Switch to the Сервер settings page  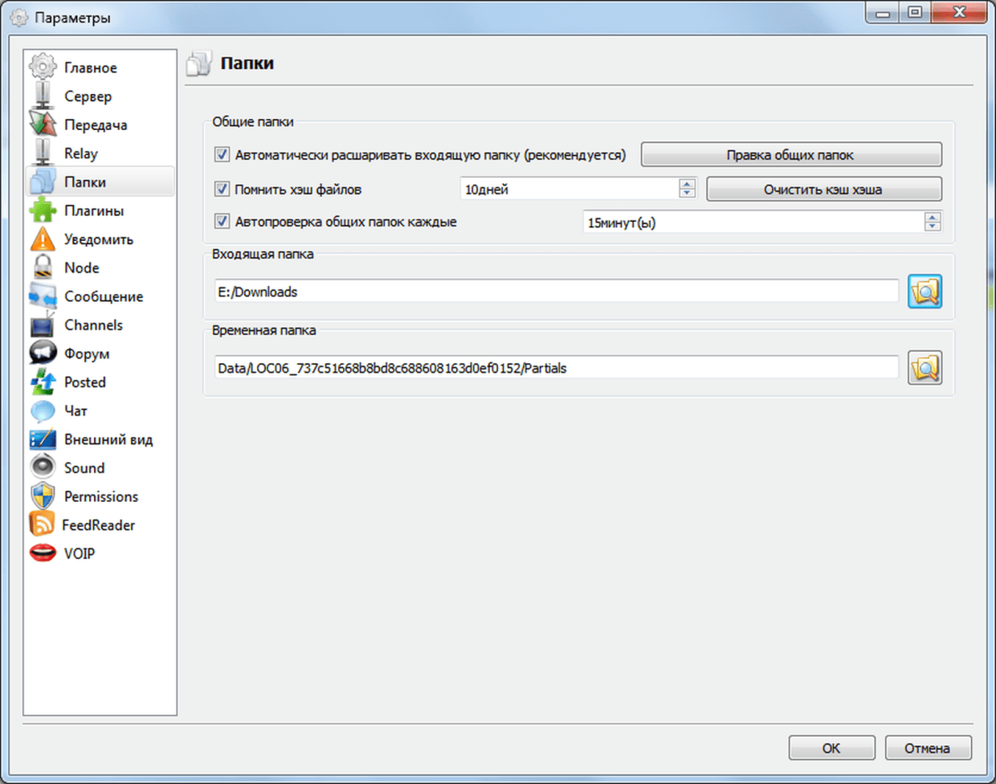point(88,96)
